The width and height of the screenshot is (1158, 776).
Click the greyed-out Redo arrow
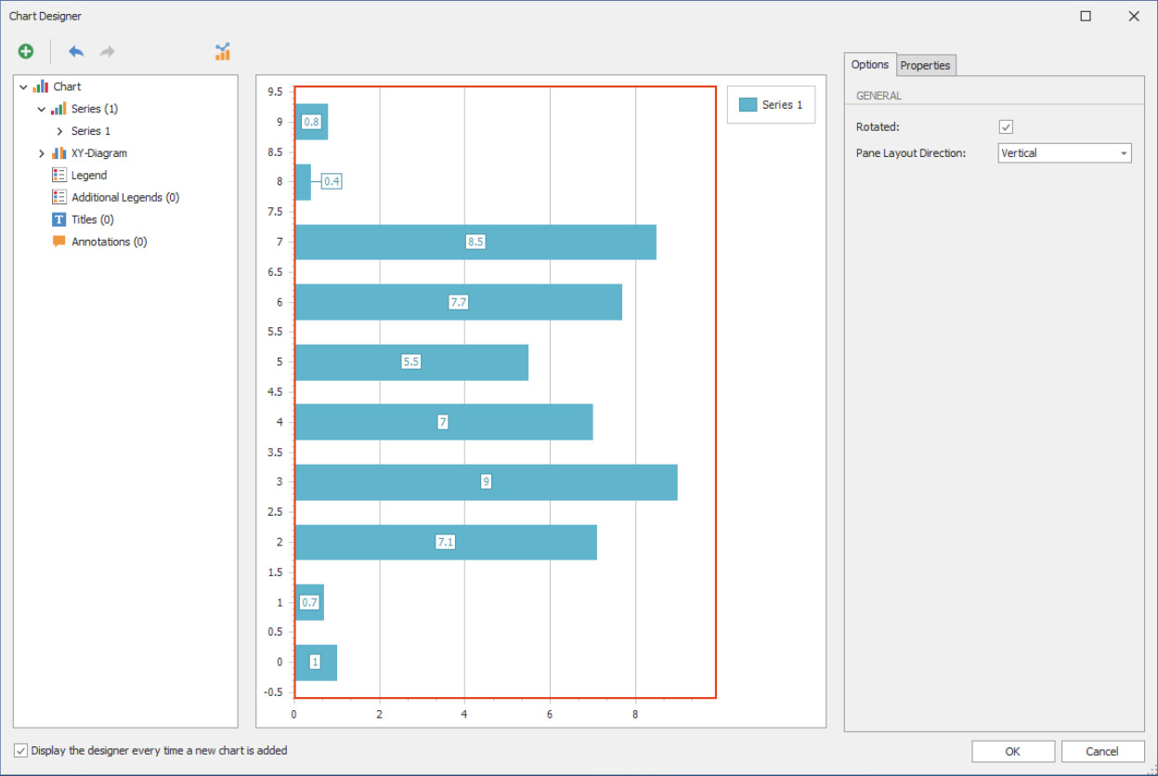click(108, 52)
